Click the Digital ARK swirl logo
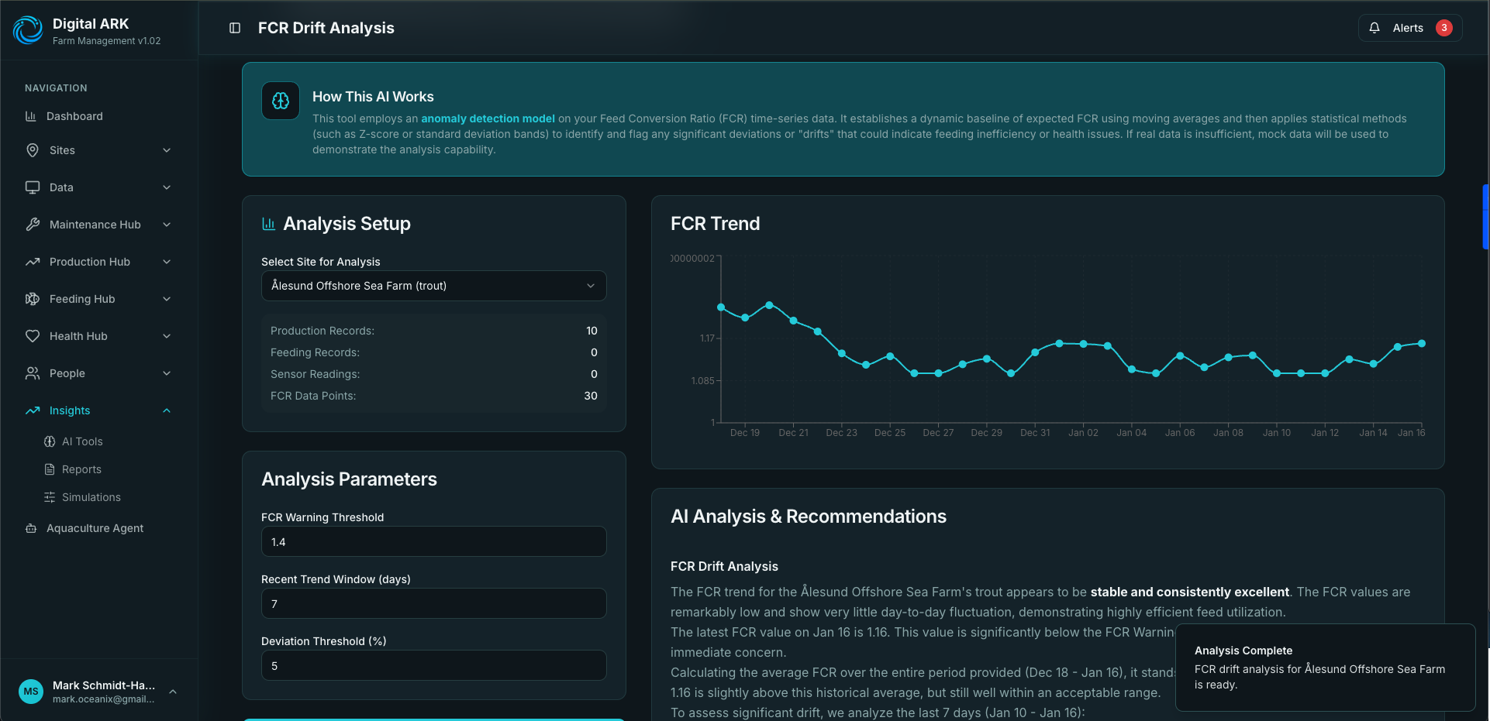 tap(28, 30)
